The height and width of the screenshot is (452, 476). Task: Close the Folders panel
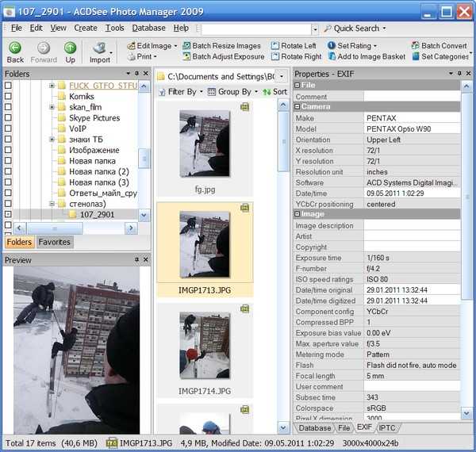pos(146,74)
